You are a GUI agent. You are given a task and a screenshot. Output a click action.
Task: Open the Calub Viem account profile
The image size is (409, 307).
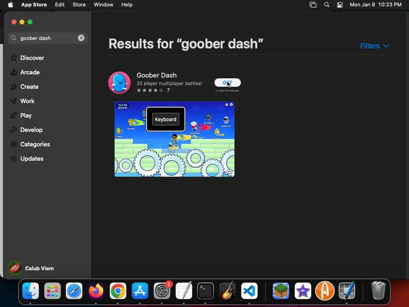coord(31,268)
